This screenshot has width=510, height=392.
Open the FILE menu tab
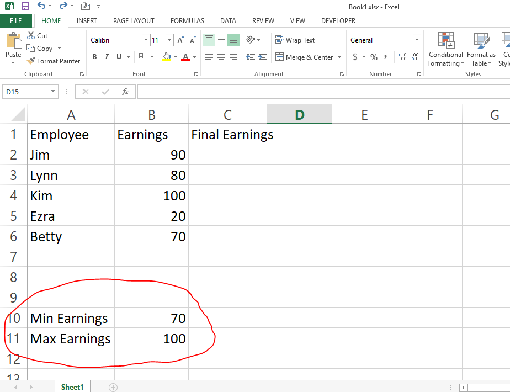(x=16, y=21)
